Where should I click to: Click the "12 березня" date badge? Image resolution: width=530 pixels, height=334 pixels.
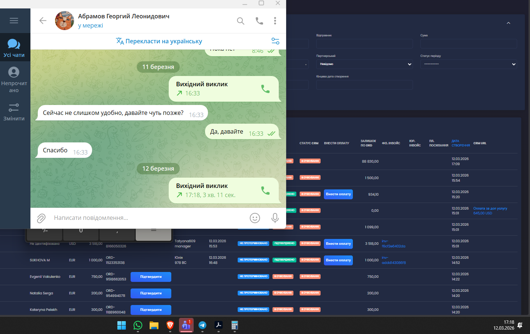click(x=158, y=168)
